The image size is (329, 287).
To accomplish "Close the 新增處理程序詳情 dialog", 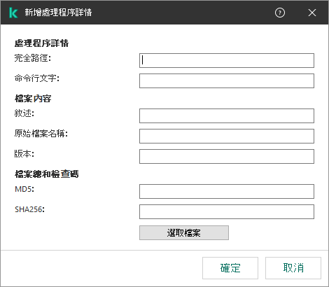I will [312, 13].
